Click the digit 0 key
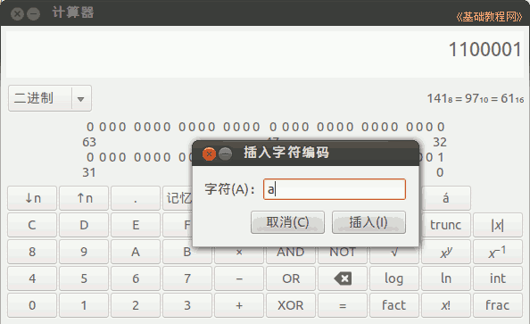 pyautogui.click(x=32, y=305)
